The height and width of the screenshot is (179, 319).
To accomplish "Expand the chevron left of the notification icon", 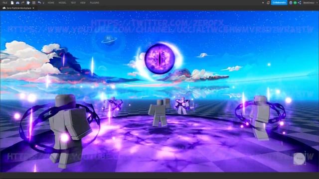I will (263, 3).
